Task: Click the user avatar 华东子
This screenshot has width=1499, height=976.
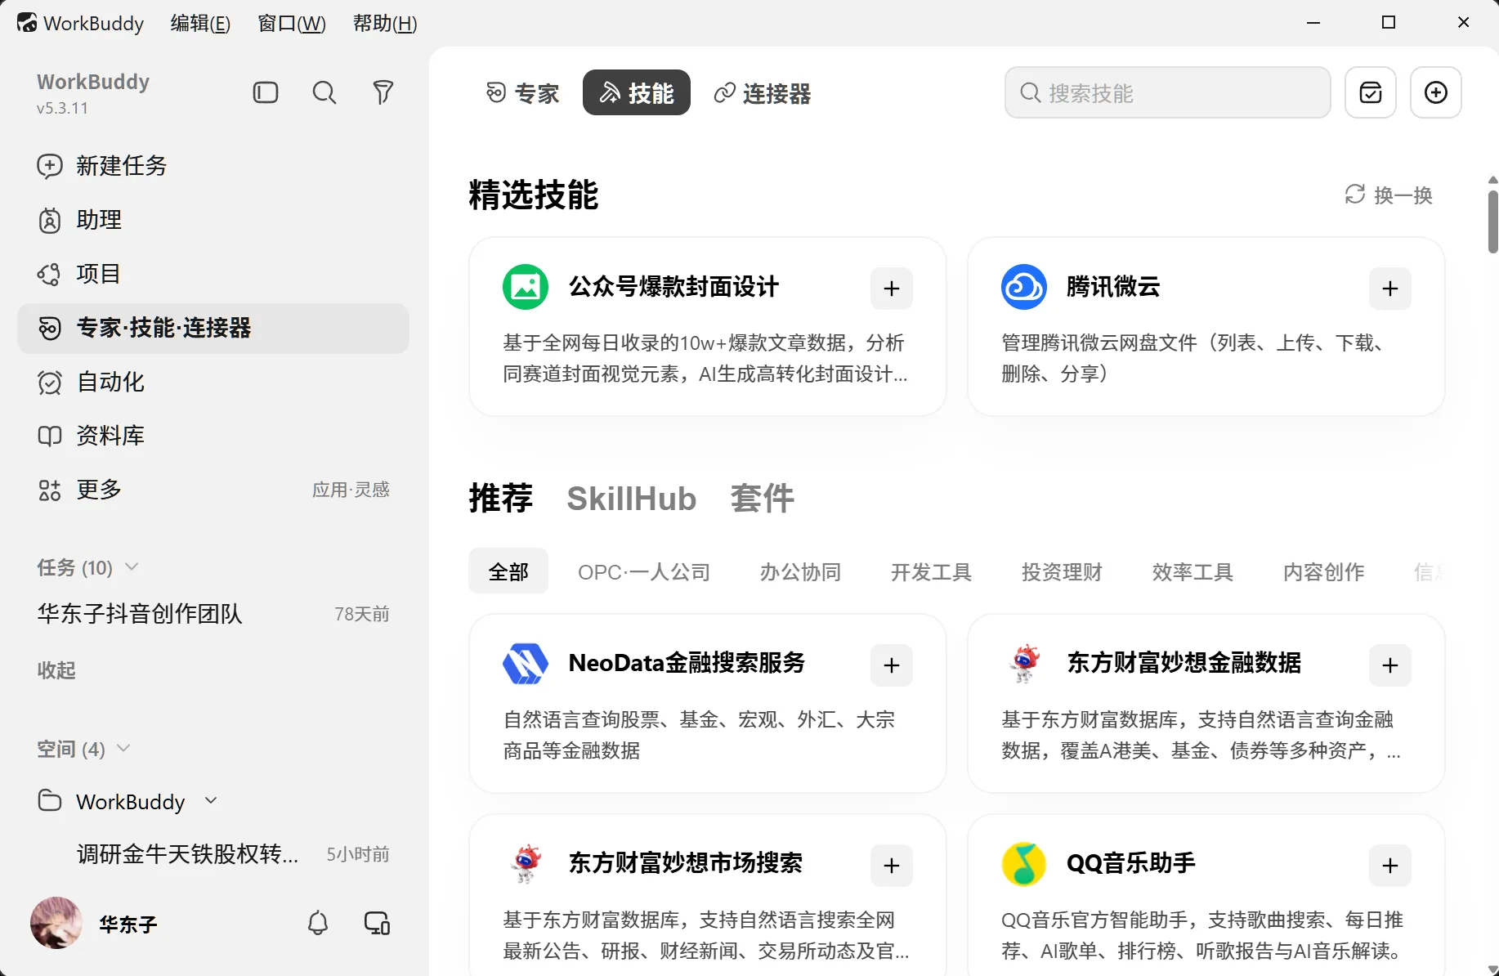Action: (x=56, y=923)
